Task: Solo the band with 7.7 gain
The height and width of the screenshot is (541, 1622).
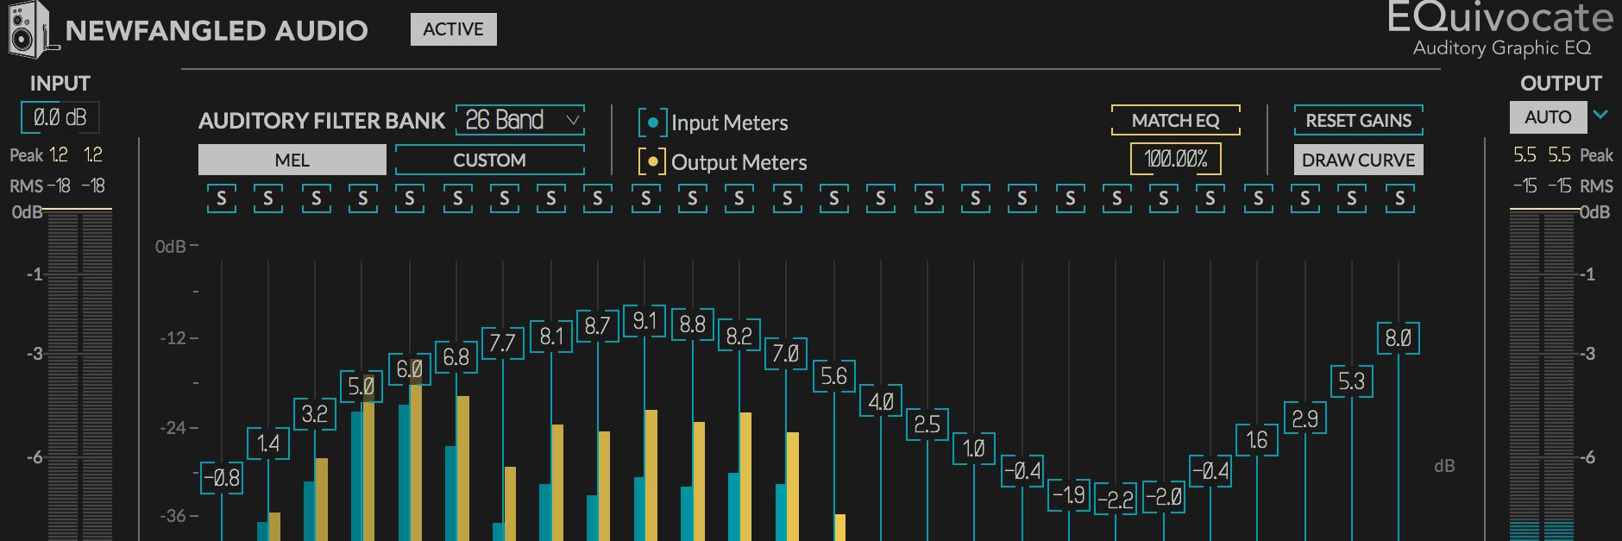Action: coord(504,198)
